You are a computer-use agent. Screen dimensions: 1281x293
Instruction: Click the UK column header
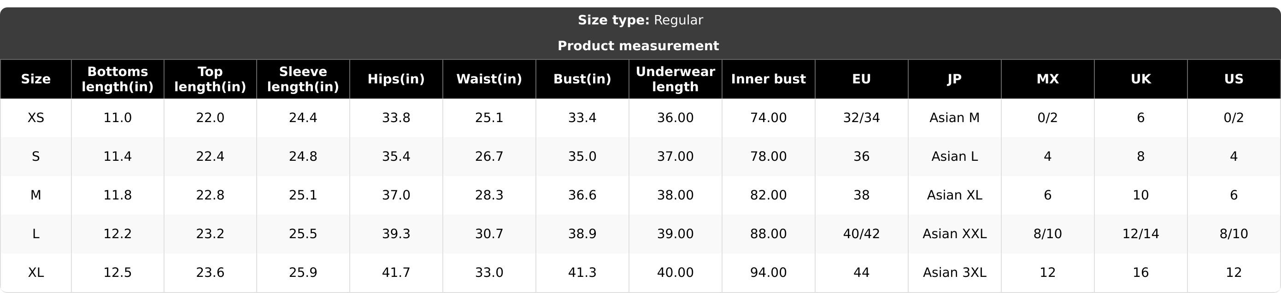(x=1140, y=79)
